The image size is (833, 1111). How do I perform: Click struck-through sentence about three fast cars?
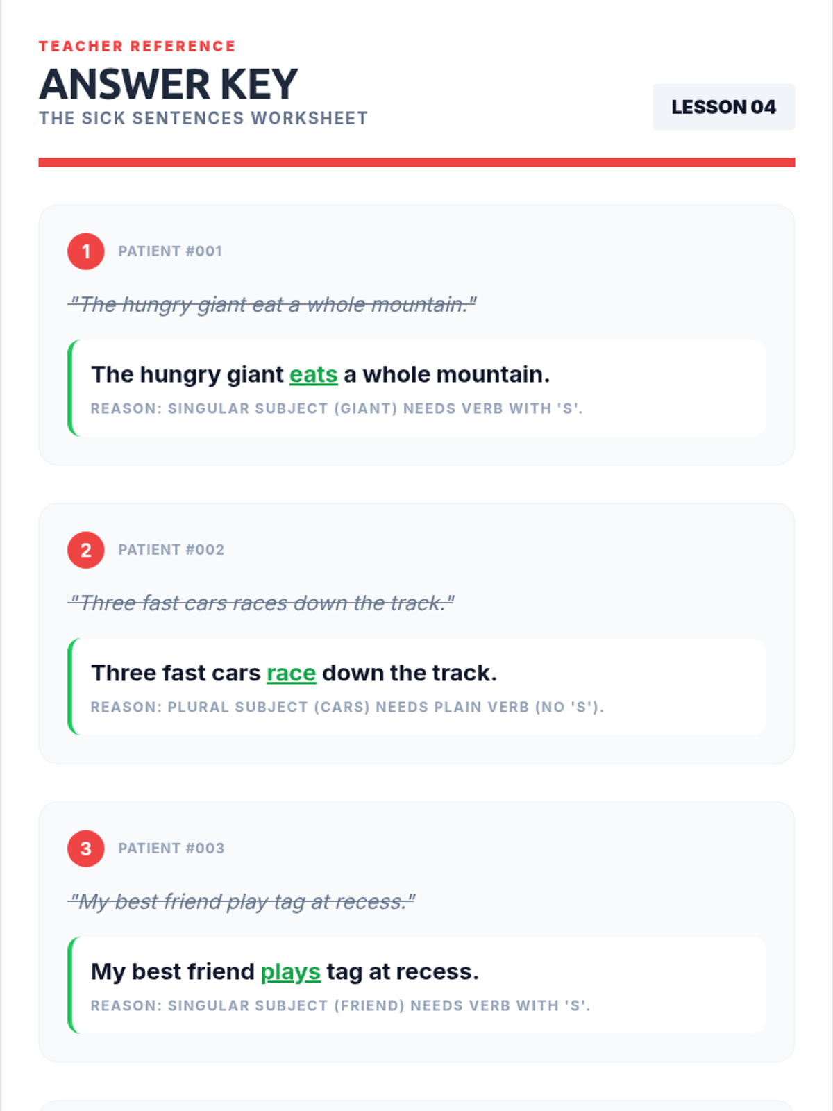pos(261,603)
